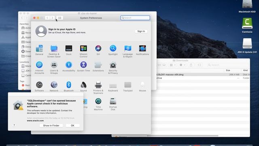
Task: Show all preferences grid button
Action: click(59, 18)
